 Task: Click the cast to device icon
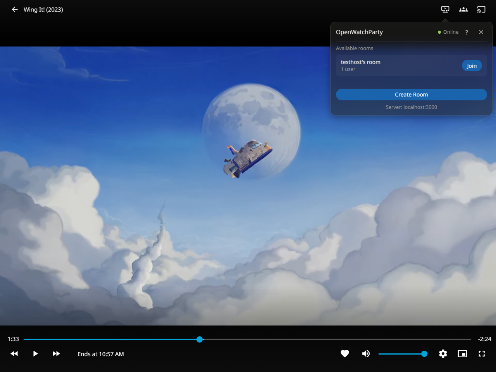tap(481, 9)
